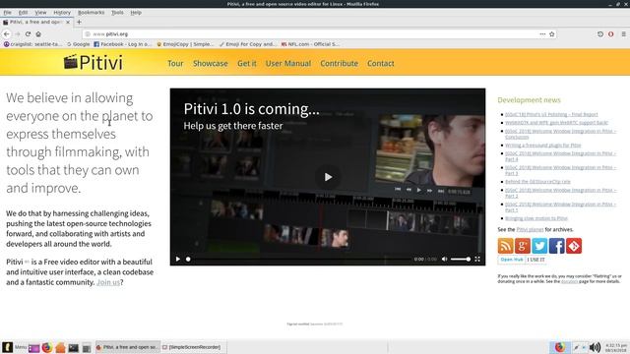Open the Firefox icon in the system tray

pos(560,347)
